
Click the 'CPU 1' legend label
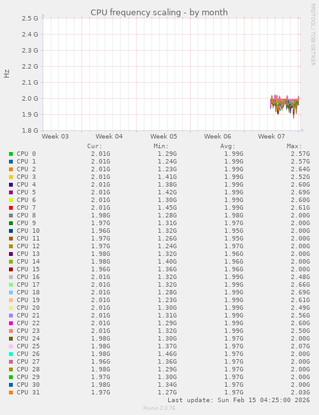26,162
